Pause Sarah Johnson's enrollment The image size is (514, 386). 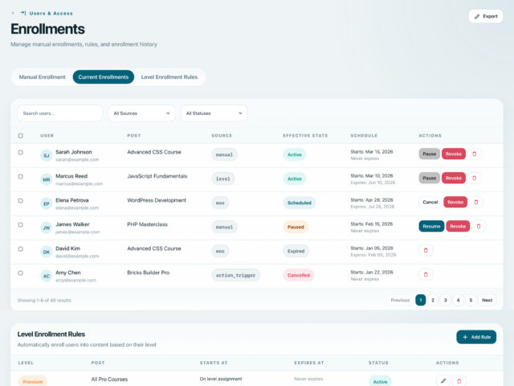point(430,154)
